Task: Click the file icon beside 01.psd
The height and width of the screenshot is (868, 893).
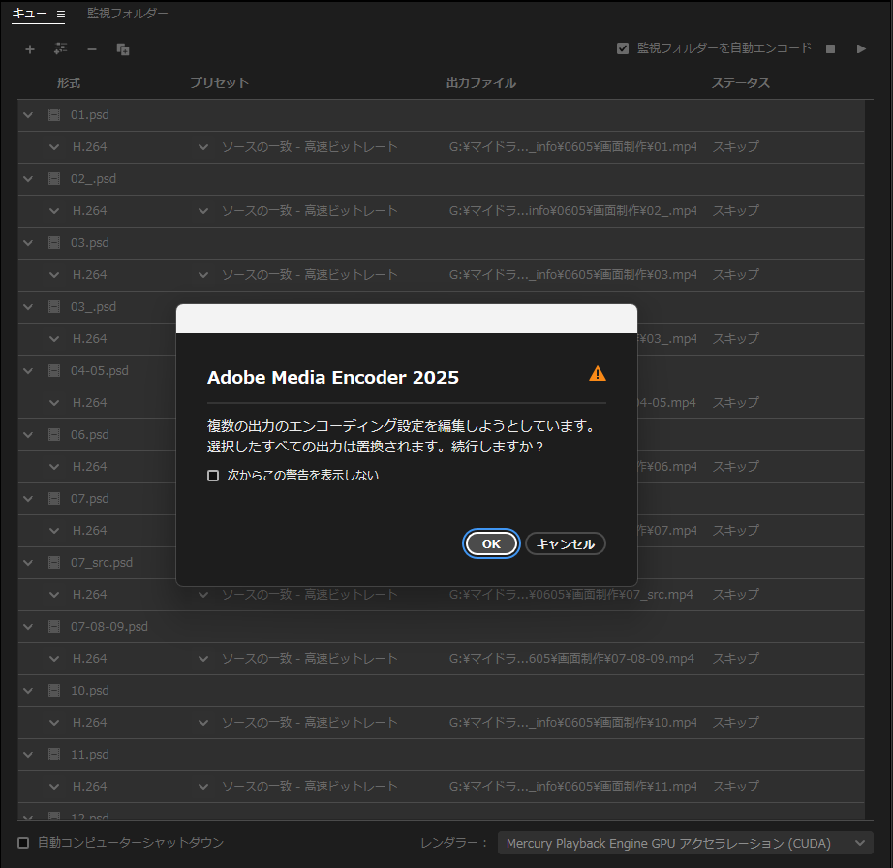Action: [x=54, y=115]
